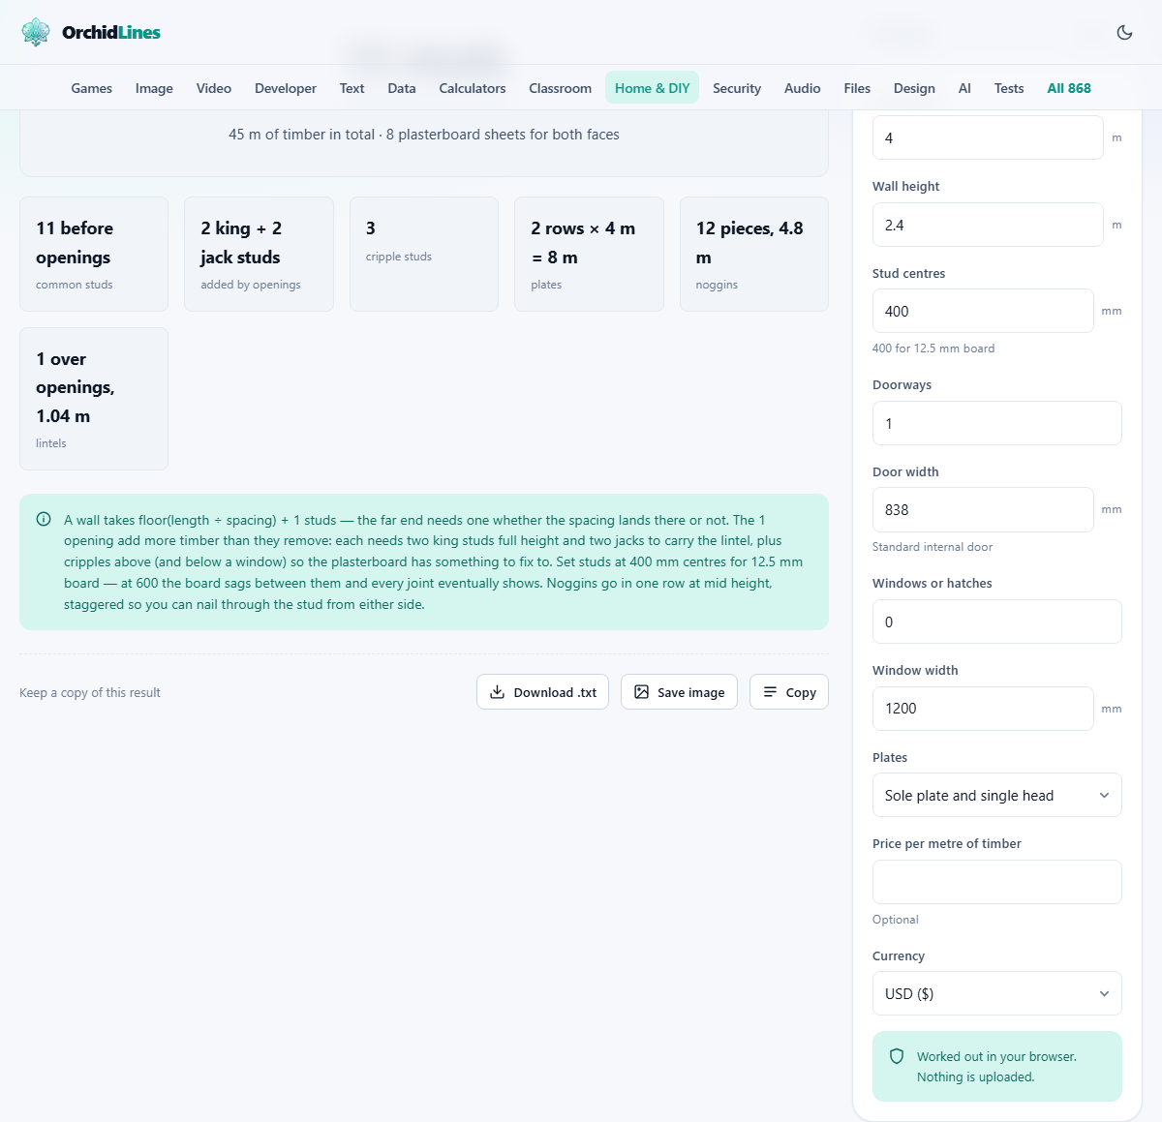The height and width of the screenshot is (1122, 1162).
Task: Click the '2 king + 2 jack studs' card
Action: click(259, 255)
